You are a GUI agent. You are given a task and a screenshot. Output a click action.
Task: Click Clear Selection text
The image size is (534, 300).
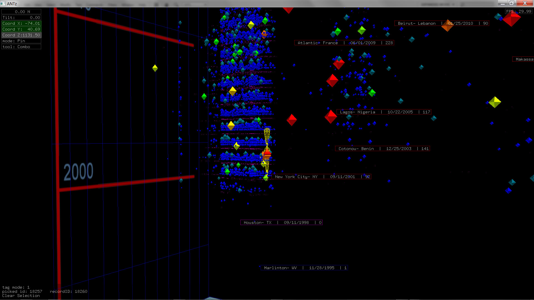(x=21, y=296)
